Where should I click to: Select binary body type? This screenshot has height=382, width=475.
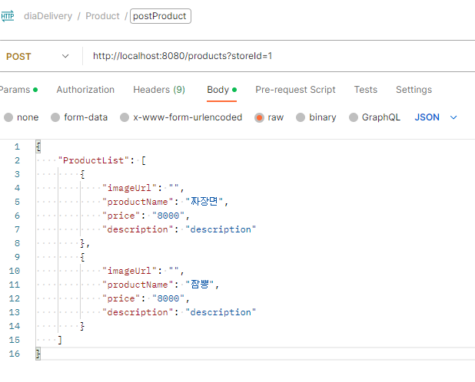(316, 117)
